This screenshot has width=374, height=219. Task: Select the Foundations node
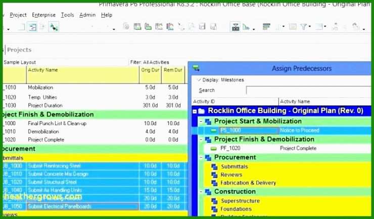236,209
